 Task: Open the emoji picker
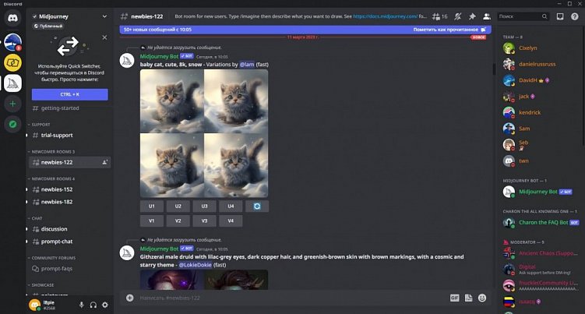[x=482, y=298]
